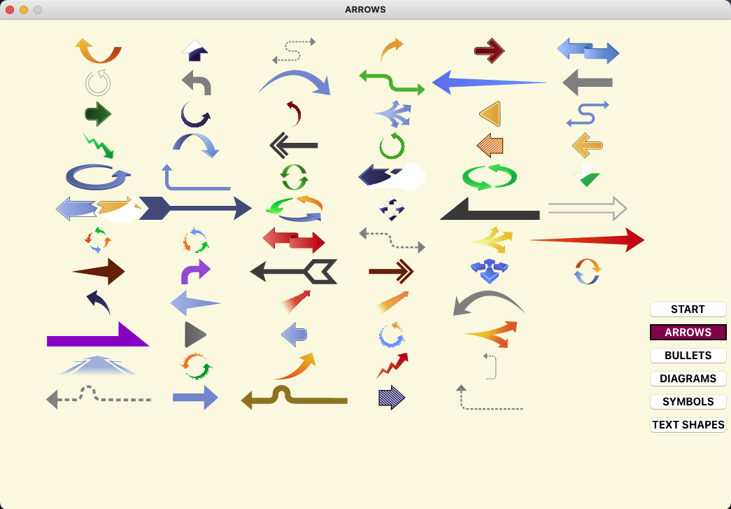Pick the orange curved upward arrow swoosh
This screenshot has width=731, height=509.
coord(294,365)
